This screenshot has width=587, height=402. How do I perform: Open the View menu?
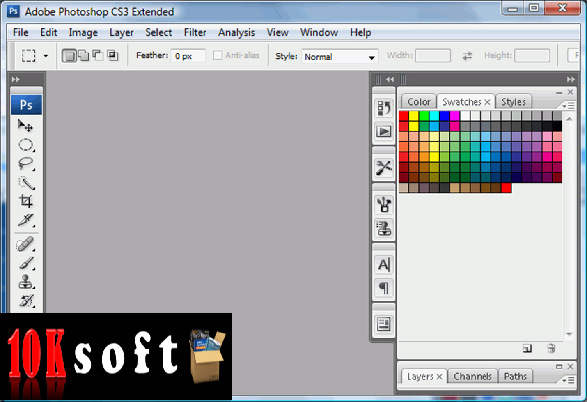[277, 32]
